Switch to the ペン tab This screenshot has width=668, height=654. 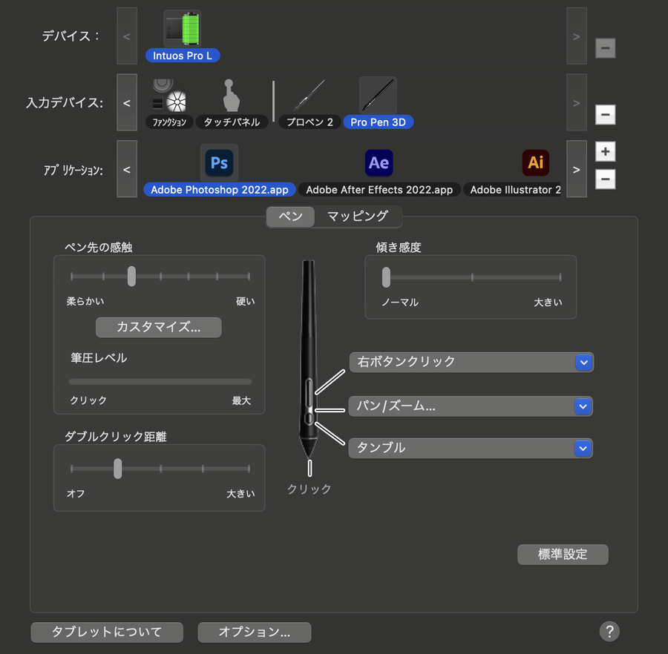290,217
